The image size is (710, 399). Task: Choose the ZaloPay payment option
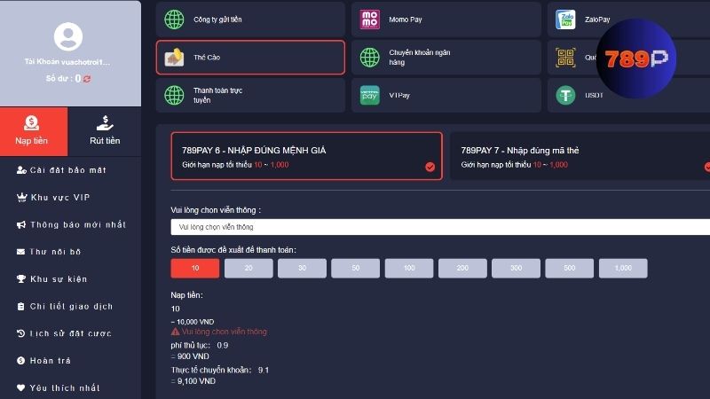point(628,20)
